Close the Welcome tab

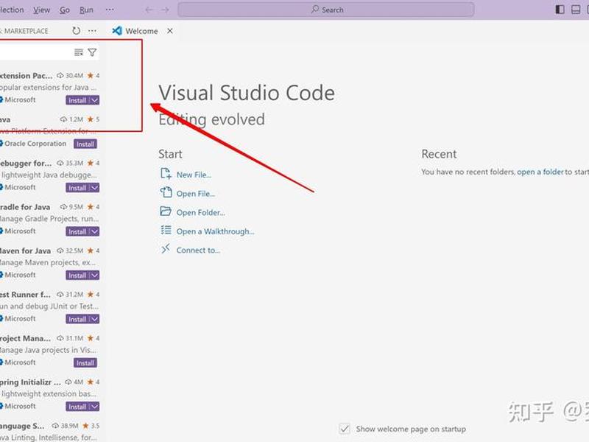tap(170, 31)
